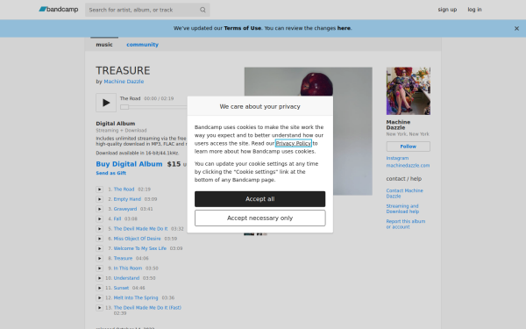Play track 12 Melt Into The Spring

[x=100, y=297]
